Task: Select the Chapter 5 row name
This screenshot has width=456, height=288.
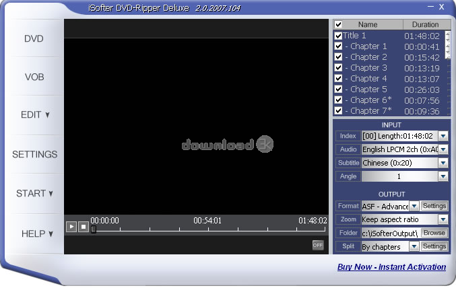Action: click(x=366, y=89)
